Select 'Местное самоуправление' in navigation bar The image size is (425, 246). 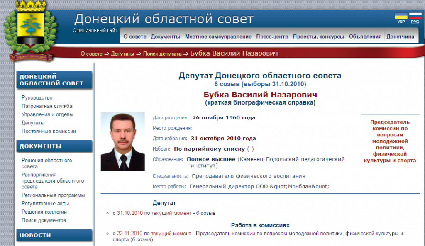point(218,37)
